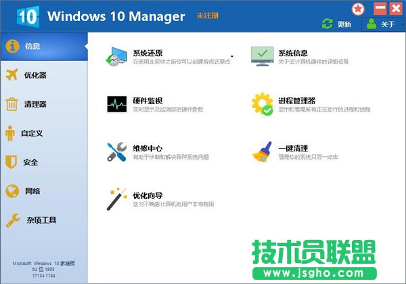Click the green user 关于 icon
This screenshot has width=406, height=284.
tap(371, 24)
